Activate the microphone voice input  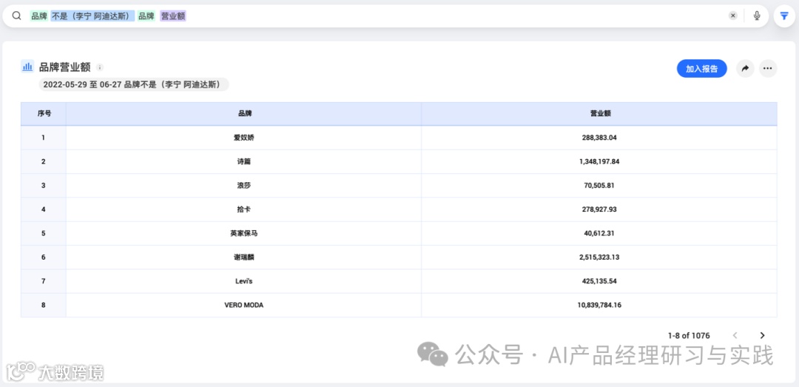pyautogui.click(x=757, y=16)
